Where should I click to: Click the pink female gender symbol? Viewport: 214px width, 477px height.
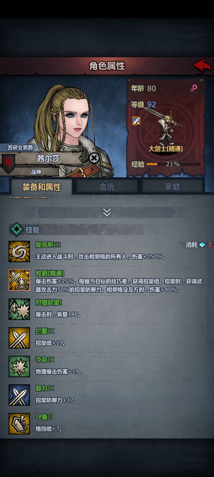(194, 88)
